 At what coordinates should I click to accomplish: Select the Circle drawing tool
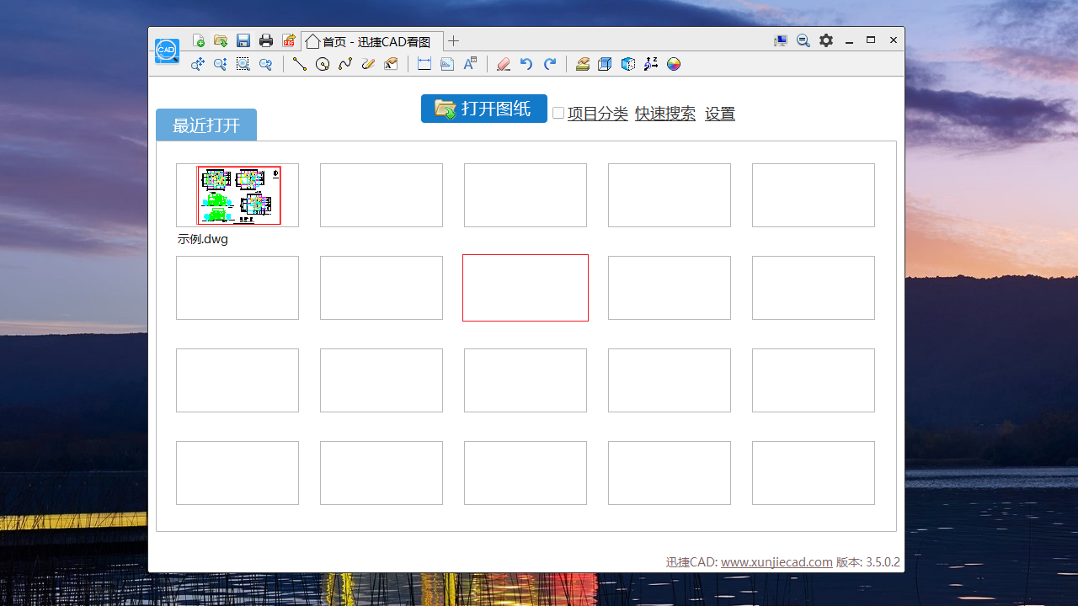323,63
